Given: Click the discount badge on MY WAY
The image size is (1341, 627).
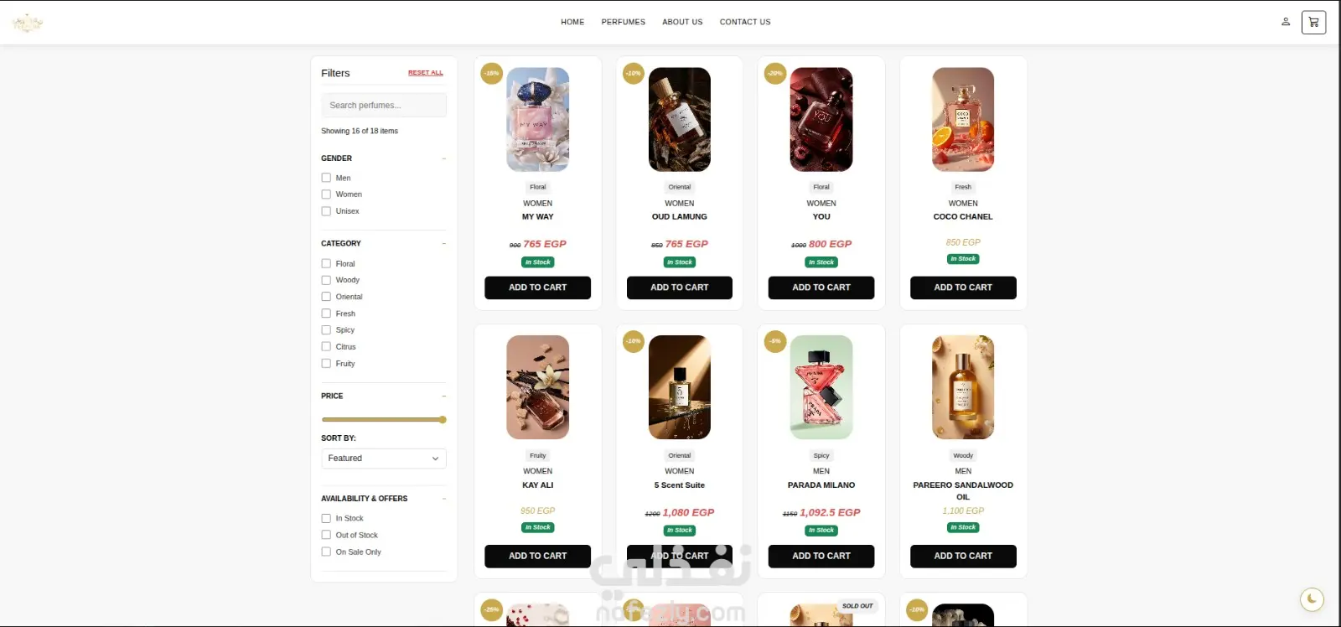Looking at the screenshot, I should tap(491, 73).
